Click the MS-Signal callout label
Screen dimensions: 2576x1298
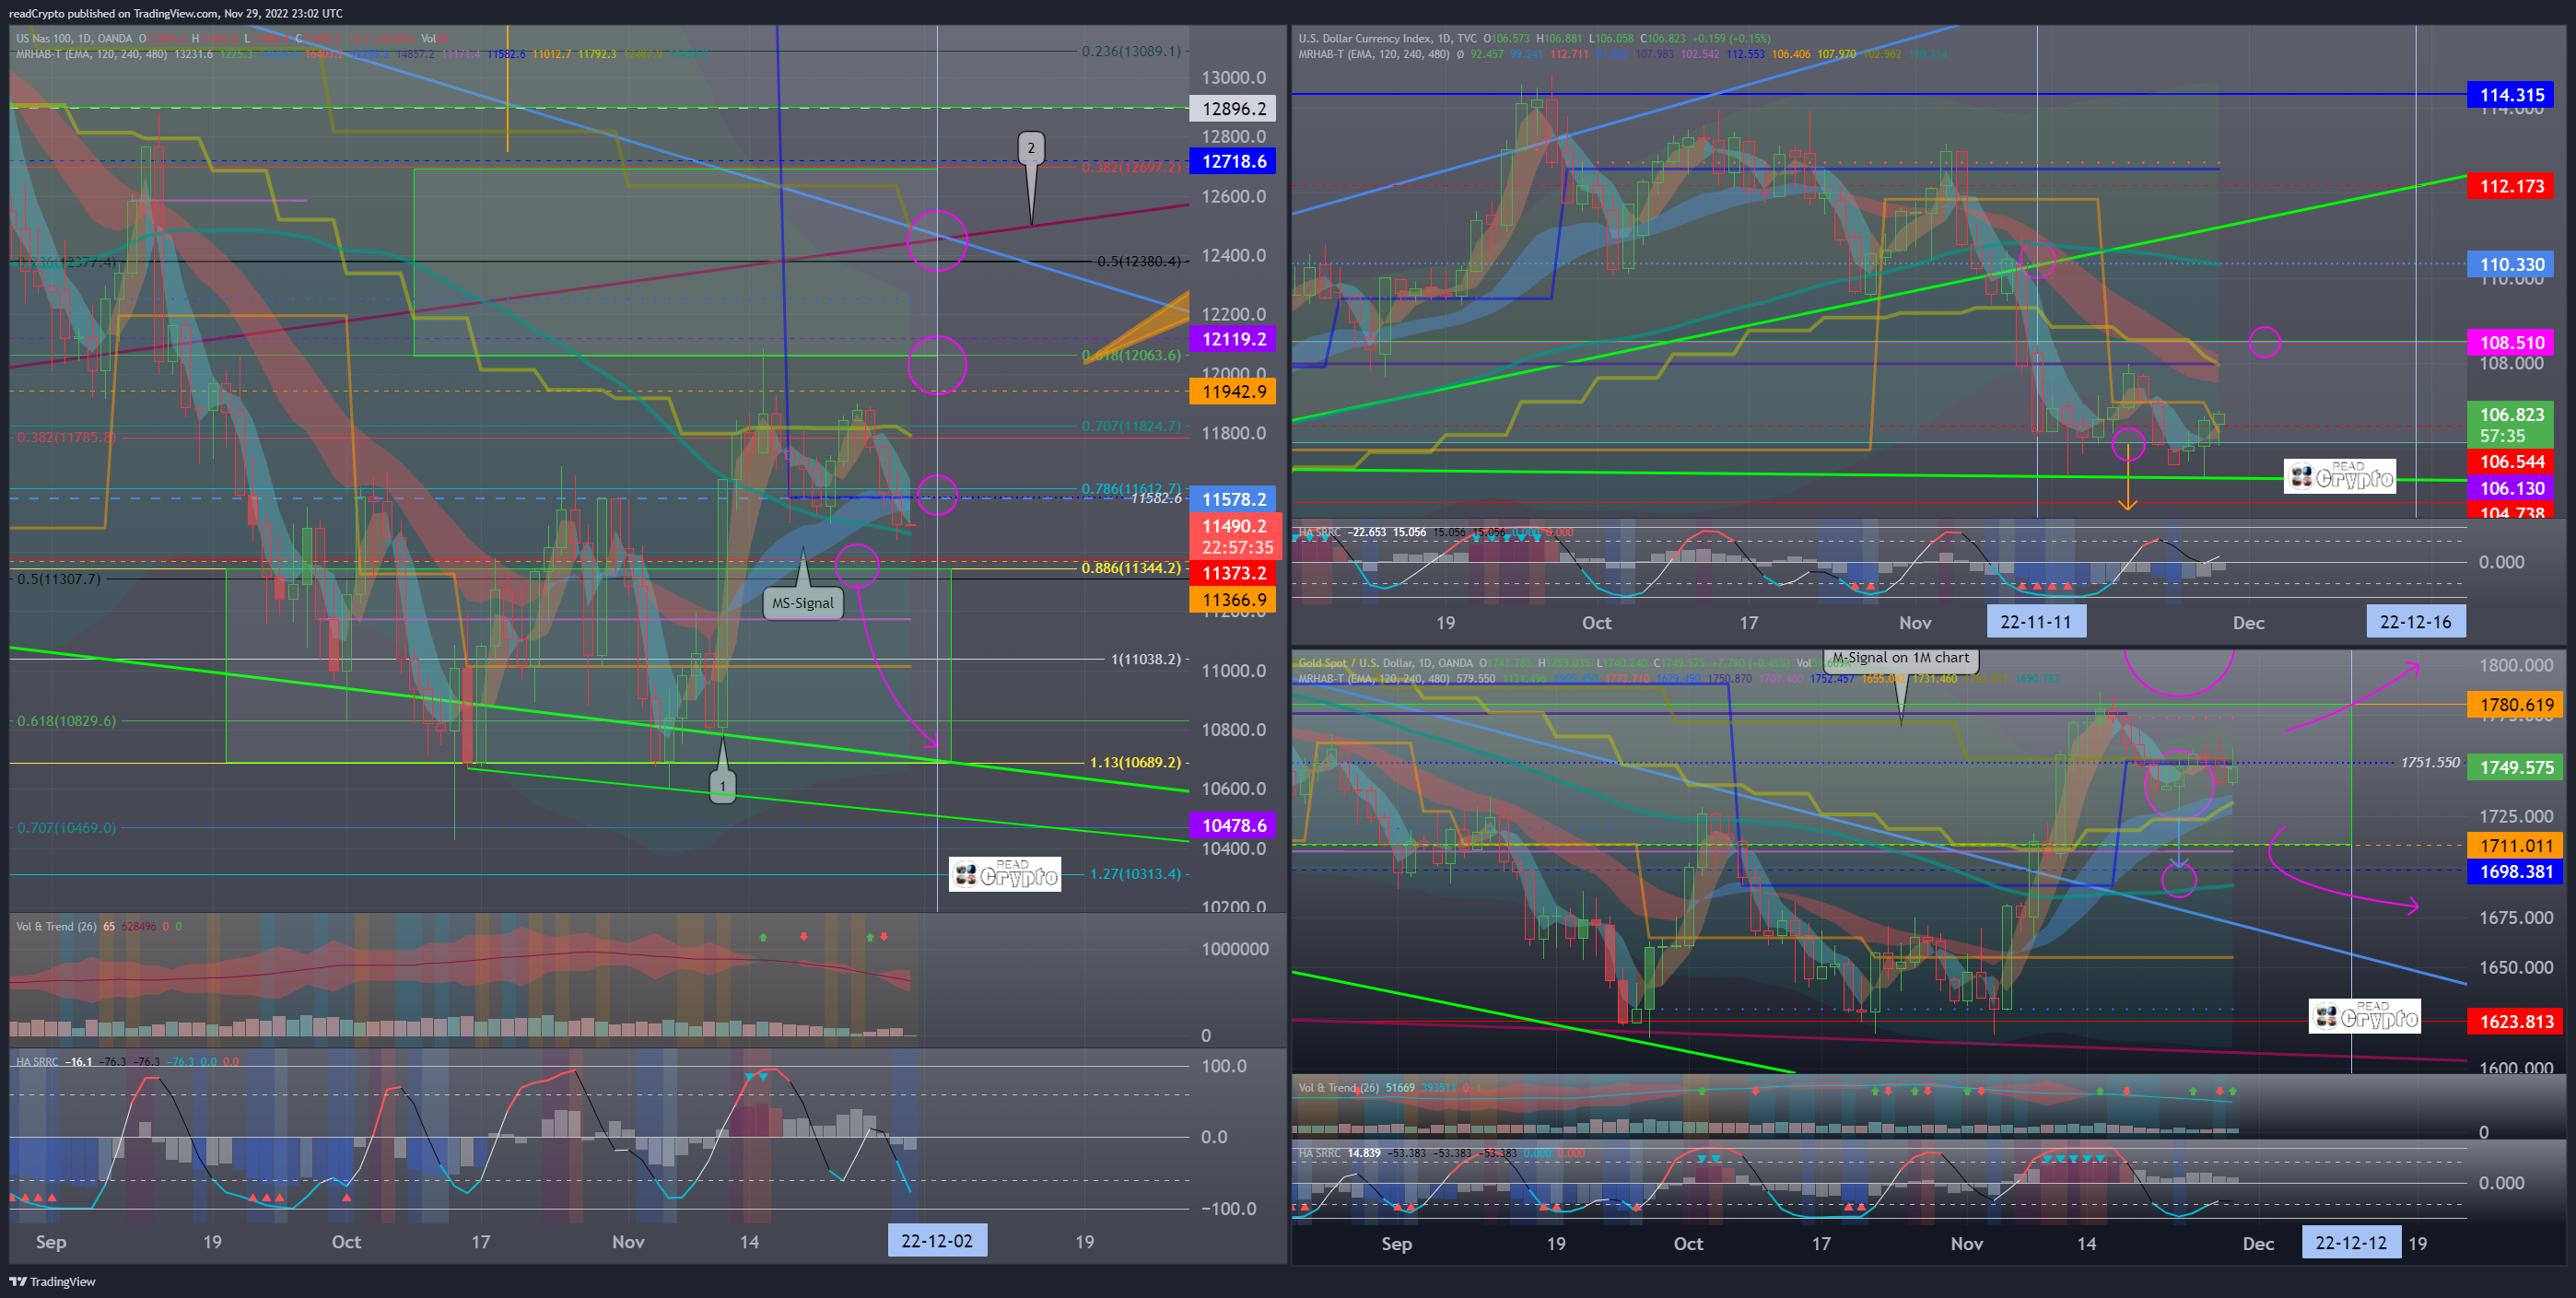click(x=802, y=602)
